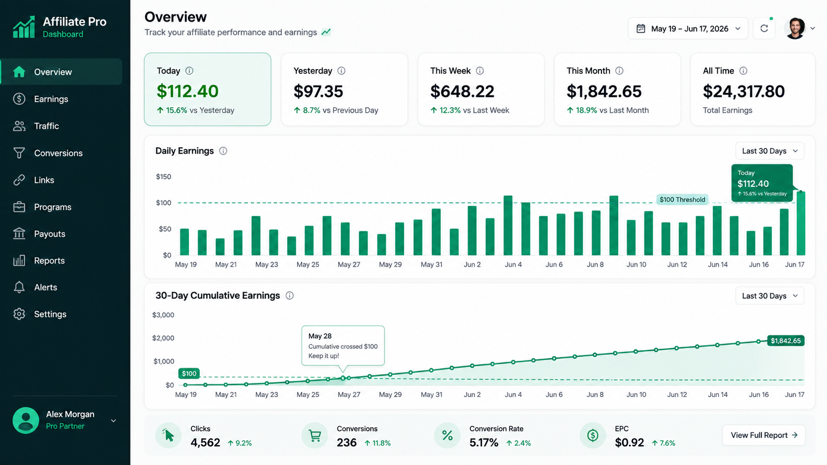Select the This Month earnings card
827x465 pixels.
coord(617,89)
